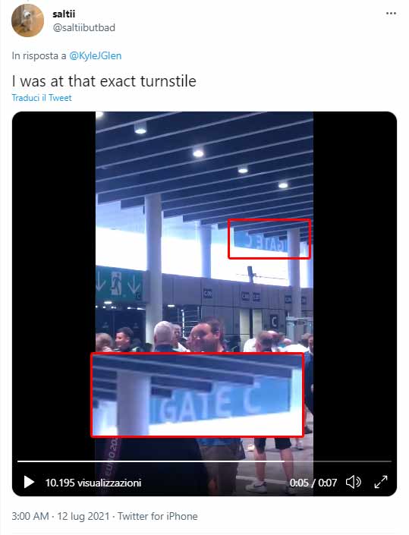Screen dimensions: 409x535
Task: Seek on the video progress bar
Action: pos(204,461)
